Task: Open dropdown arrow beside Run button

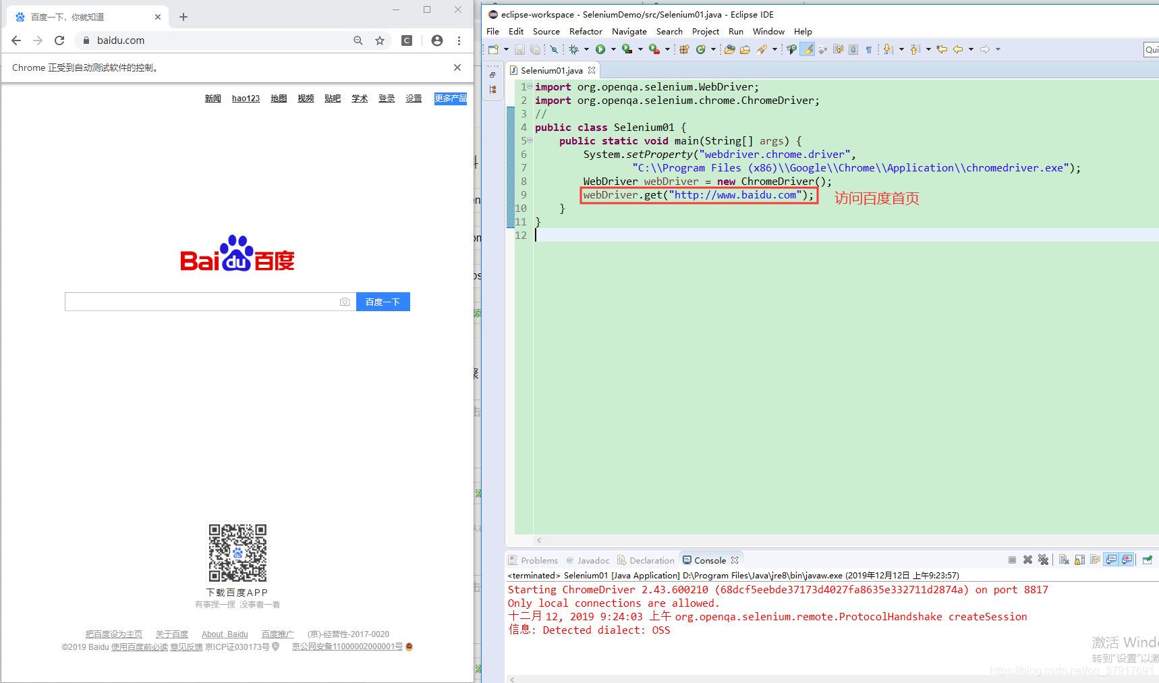Action: click(613, 49)
